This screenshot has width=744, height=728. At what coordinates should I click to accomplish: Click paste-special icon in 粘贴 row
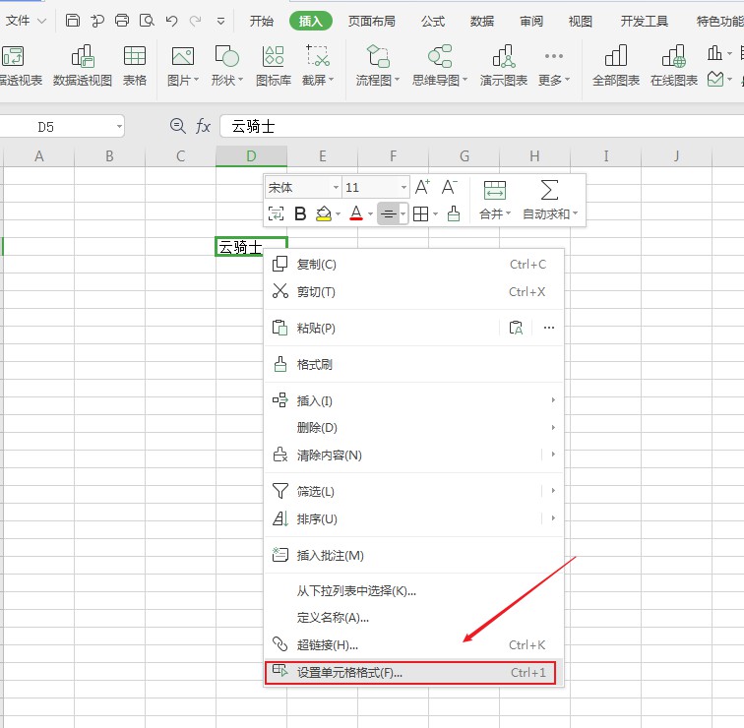click(x=516, y=328)
